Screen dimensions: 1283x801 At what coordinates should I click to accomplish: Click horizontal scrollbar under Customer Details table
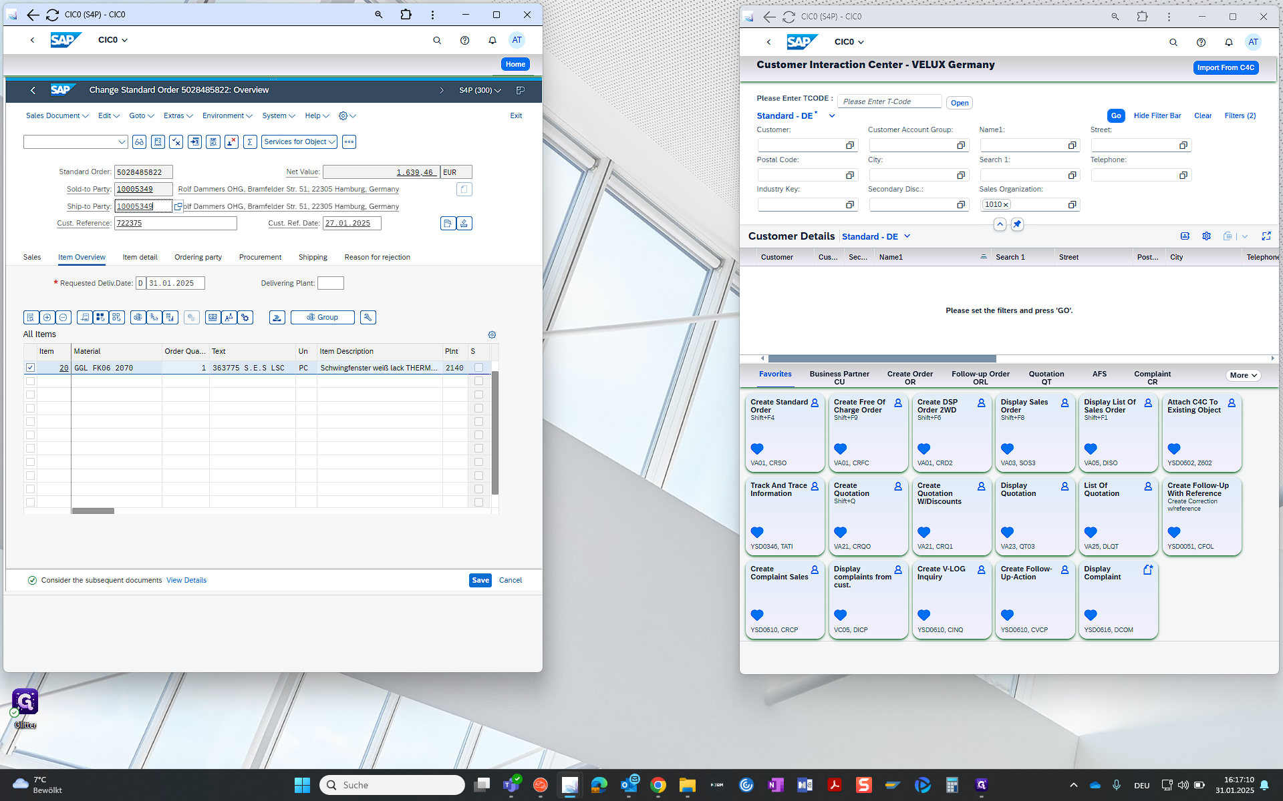(881, 359)
